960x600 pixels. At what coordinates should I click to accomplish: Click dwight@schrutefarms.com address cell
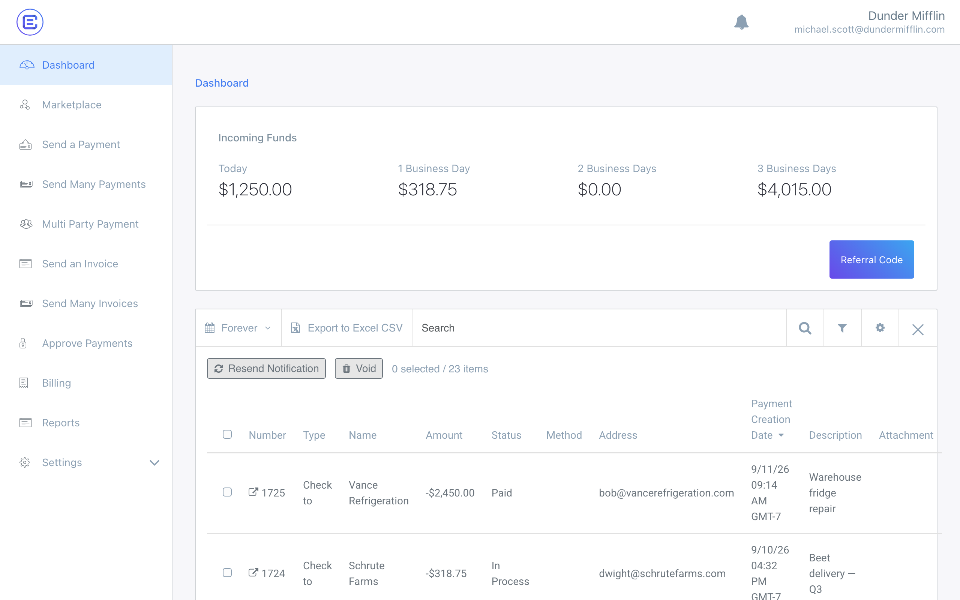[662, 573]
